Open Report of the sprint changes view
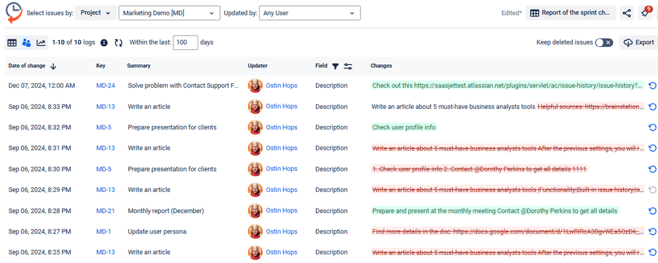Viewport: 658px width, 263px height. click(570, 13)
